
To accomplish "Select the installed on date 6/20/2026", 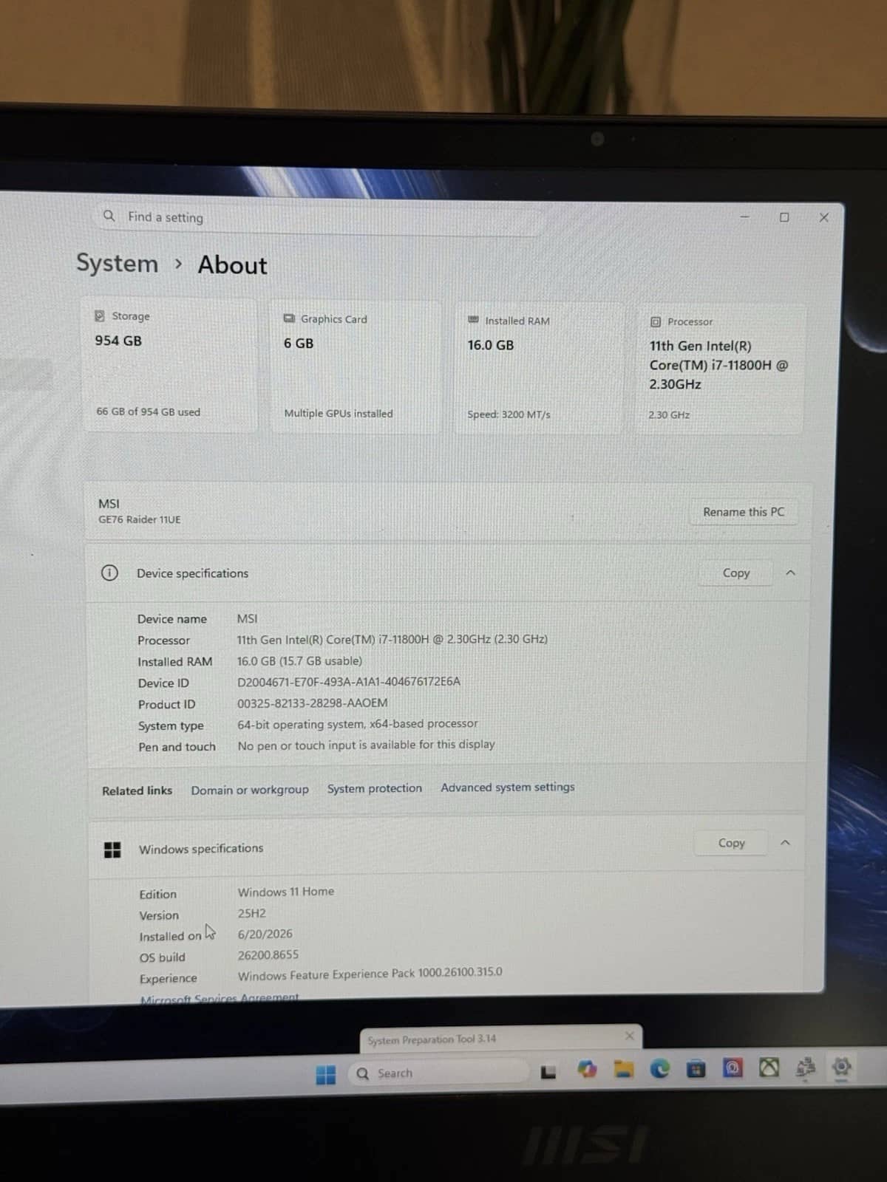I will coord(265,935).
